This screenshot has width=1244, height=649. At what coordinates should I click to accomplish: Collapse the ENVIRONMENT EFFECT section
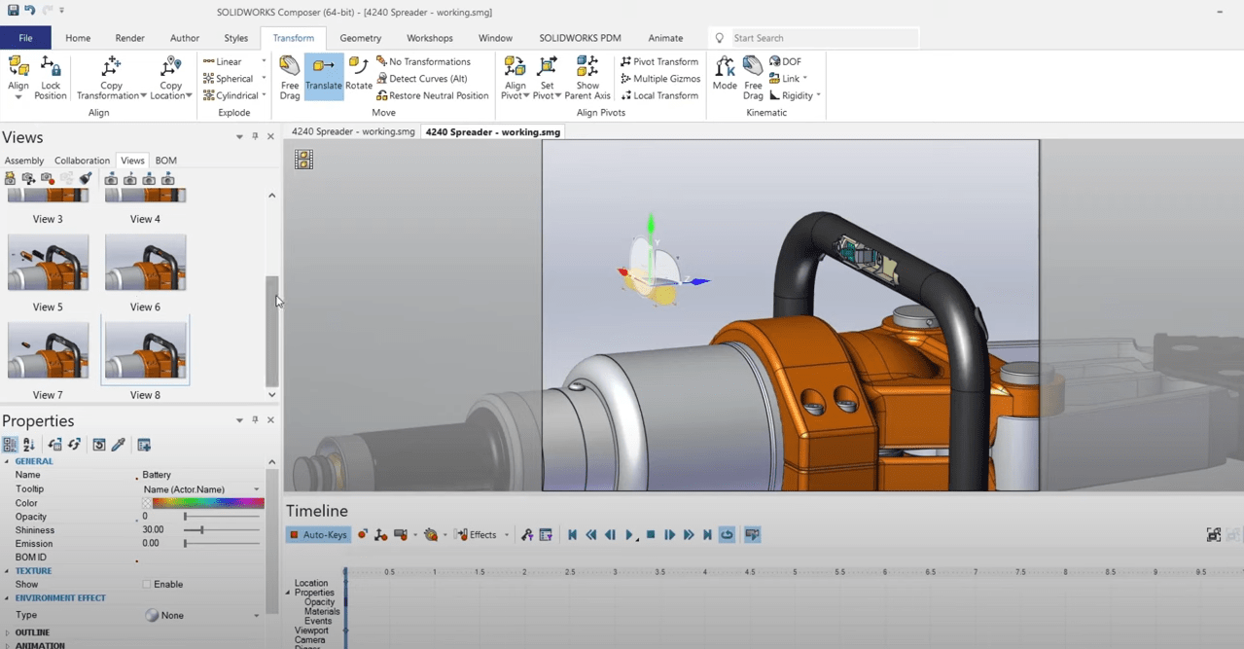coord(8,597)
